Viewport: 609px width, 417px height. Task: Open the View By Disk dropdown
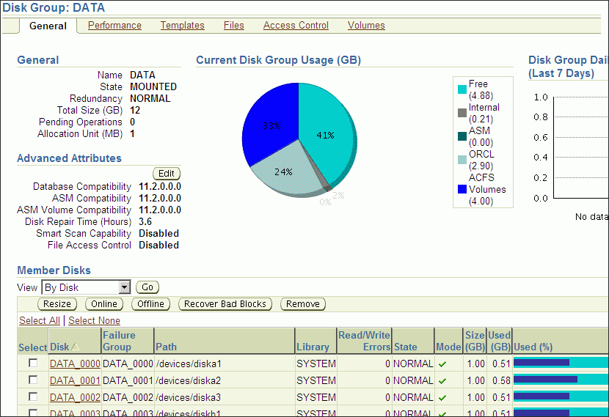pyautogui.click(x=124, y=287)
